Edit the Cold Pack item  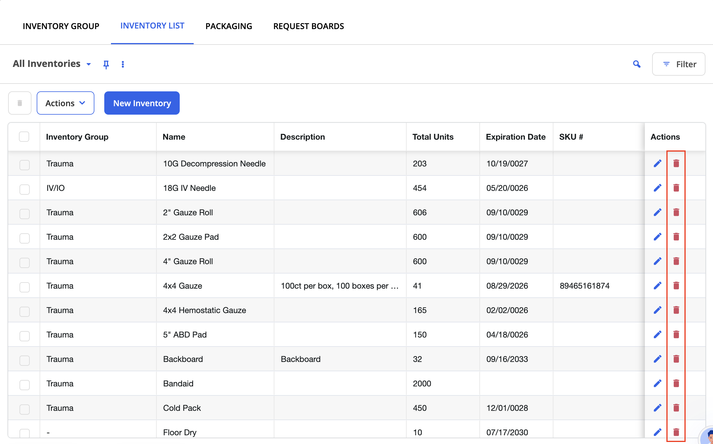pos(657,408)
